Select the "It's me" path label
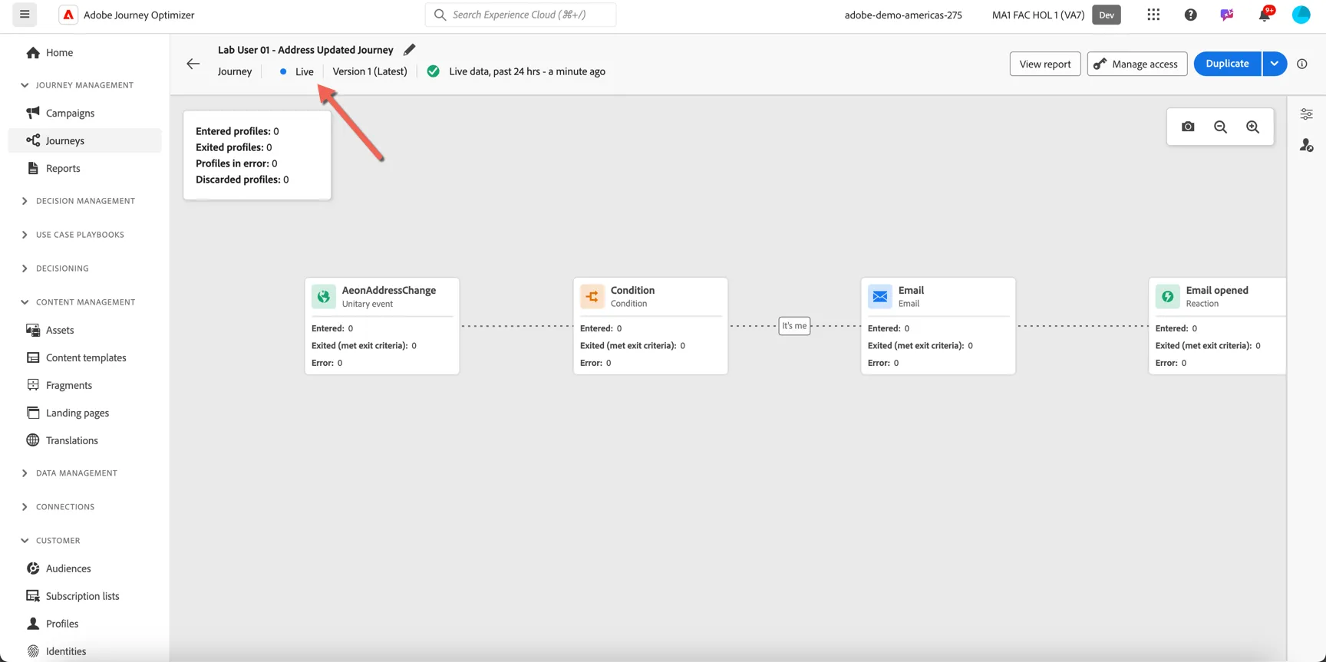This screenshot has width=1326, height=662. point(794,326)
